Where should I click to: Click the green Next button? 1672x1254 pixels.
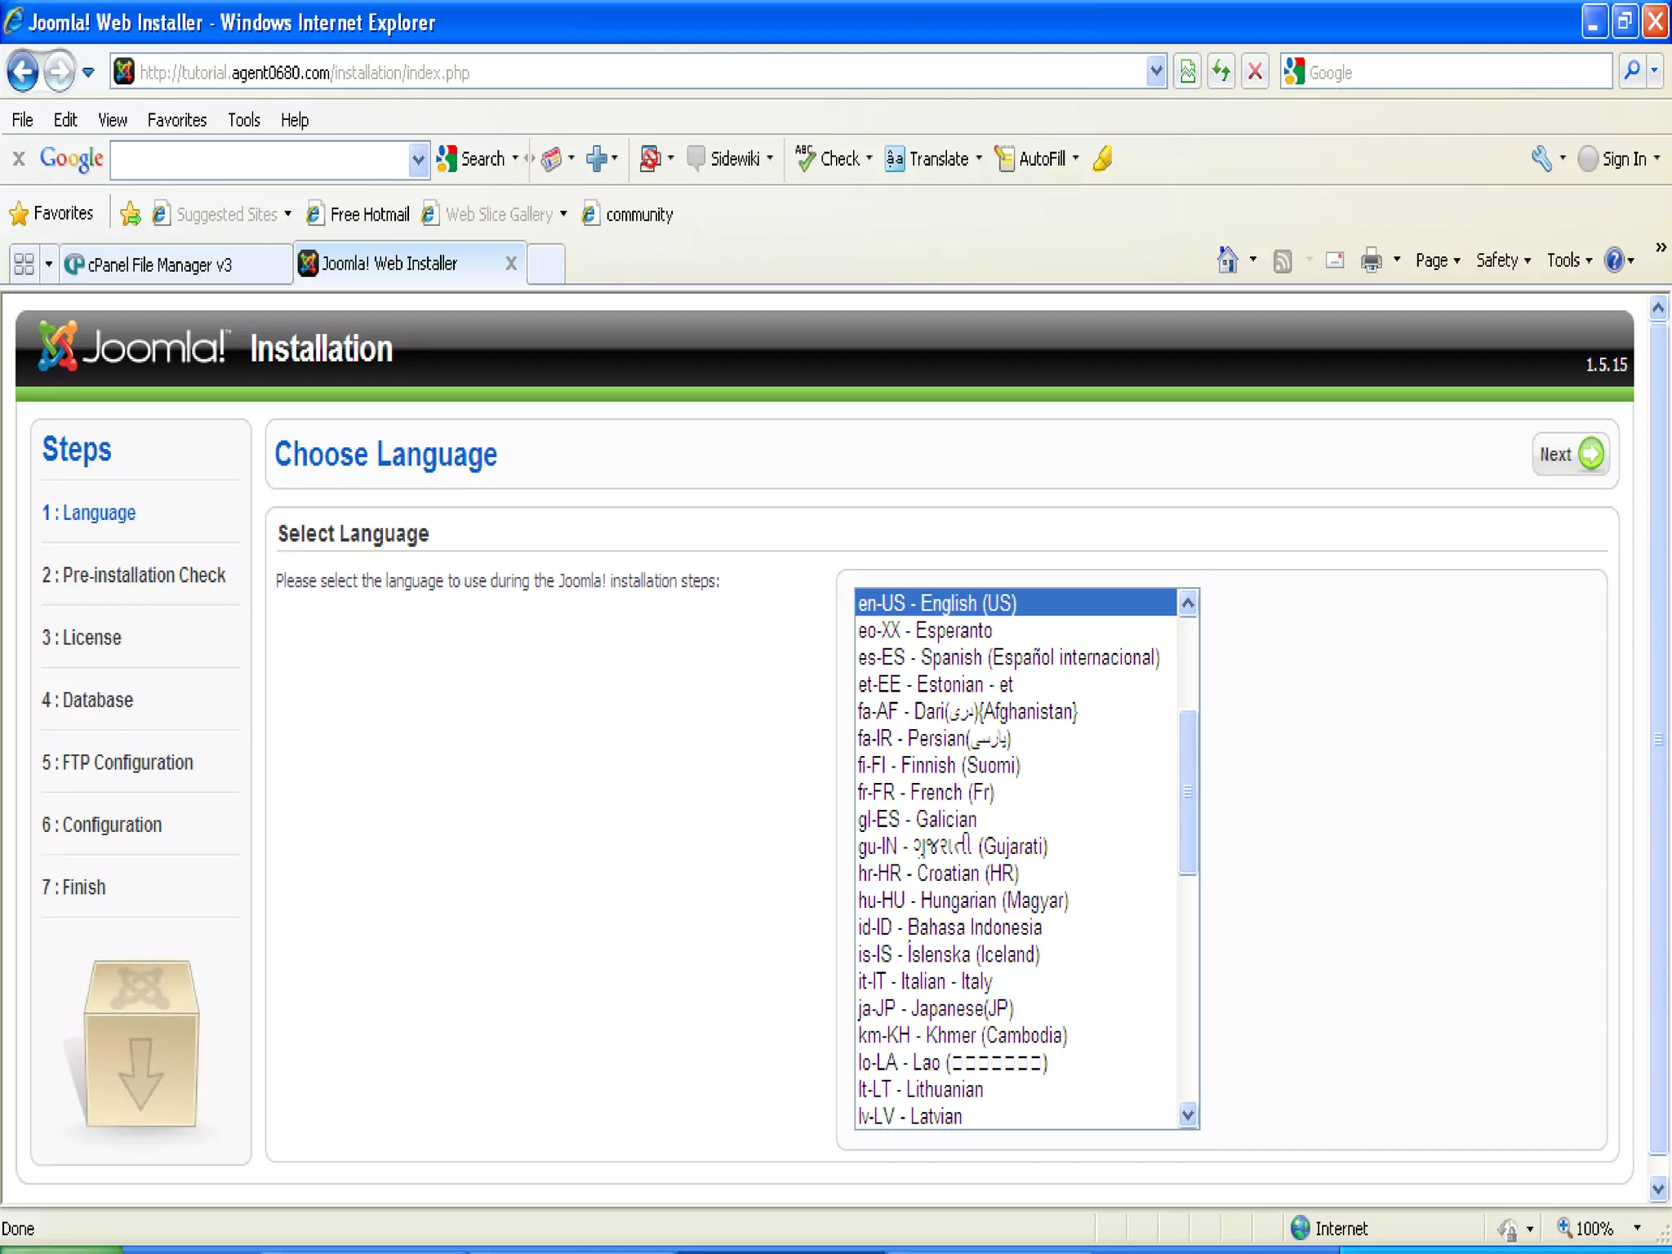point(1571,454)
